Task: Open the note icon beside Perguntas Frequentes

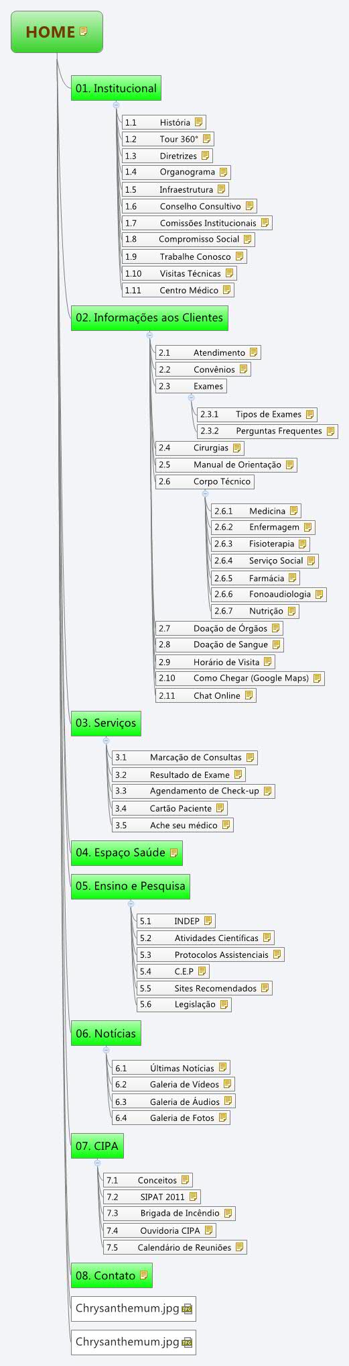Action: [330, 431]
